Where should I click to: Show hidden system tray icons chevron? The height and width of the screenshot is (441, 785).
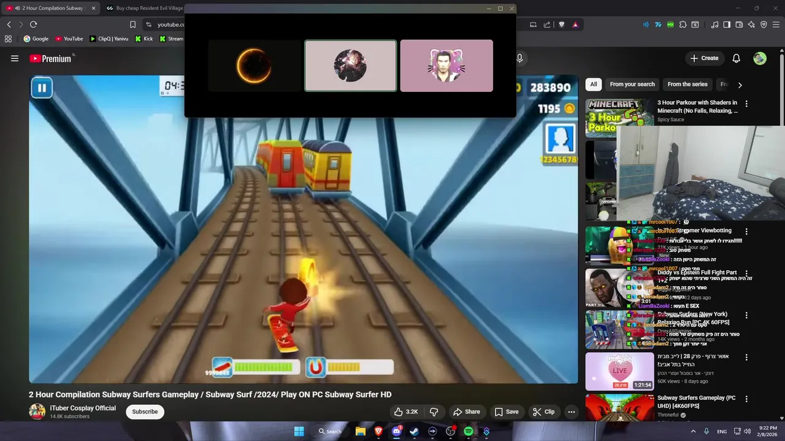coord(693,431)
